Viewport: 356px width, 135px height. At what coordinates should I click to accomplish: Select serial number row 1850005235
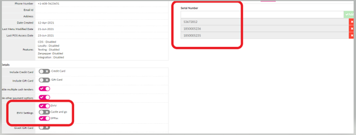point(265,36)
